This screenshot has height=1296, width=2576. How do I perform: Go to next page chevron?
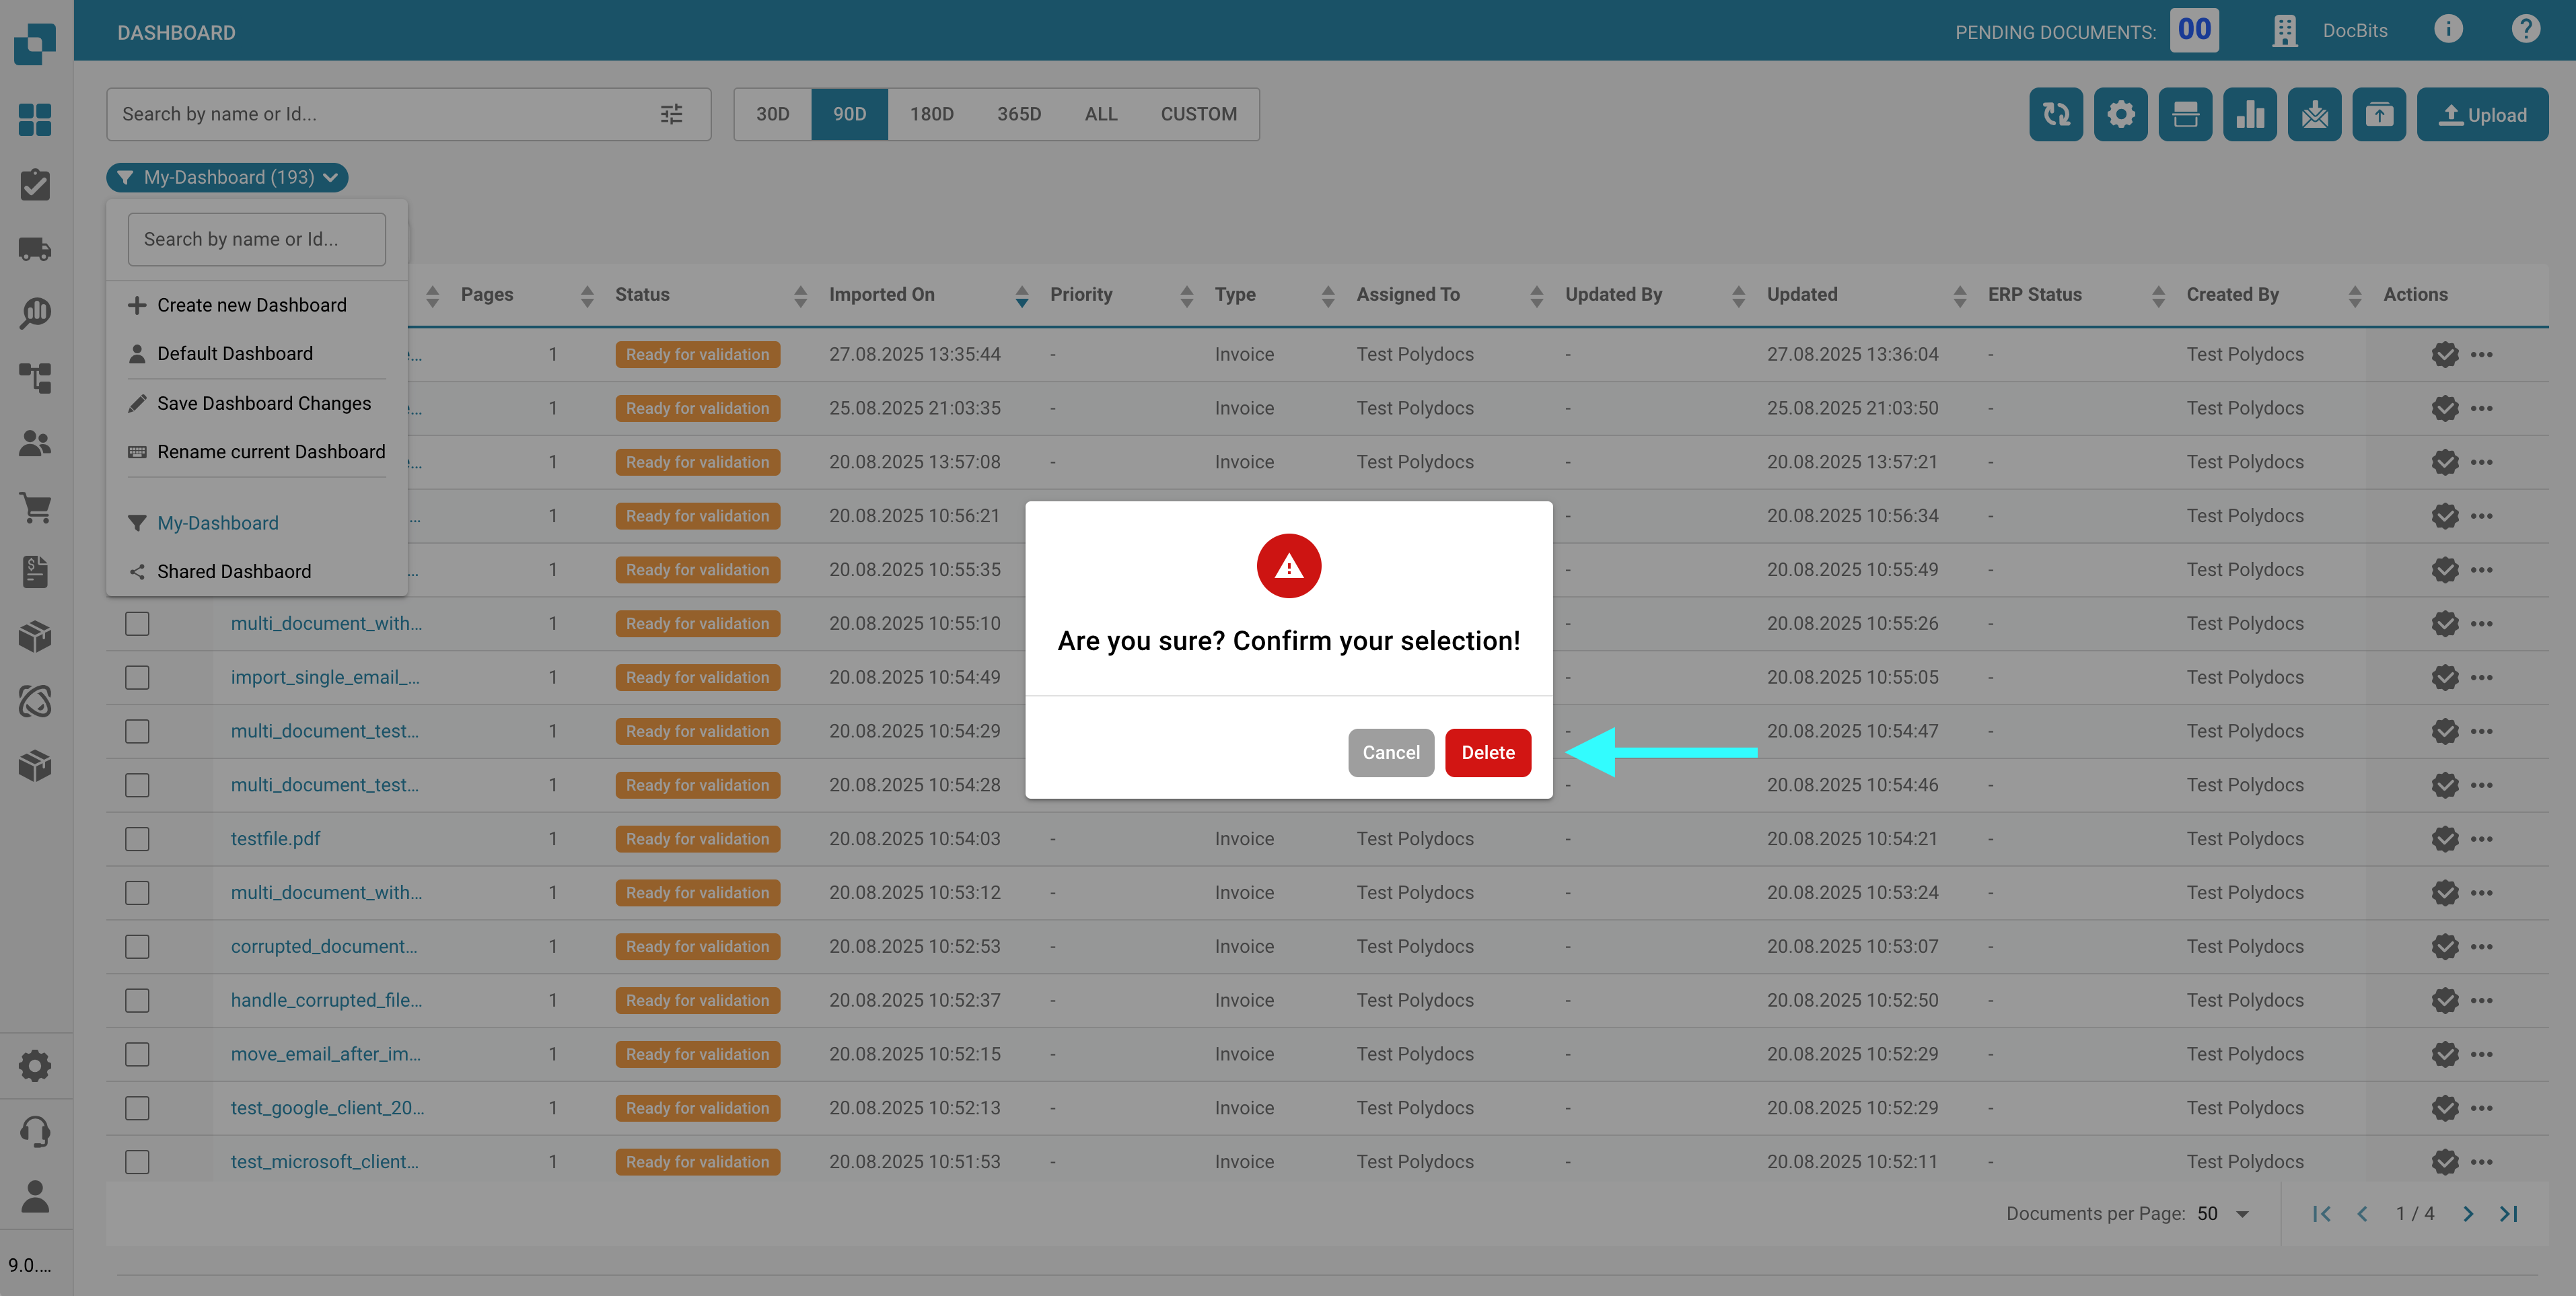(x=2467, y=1213)
